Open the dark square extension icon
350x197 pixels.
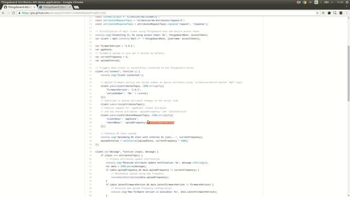pos(341,13)
